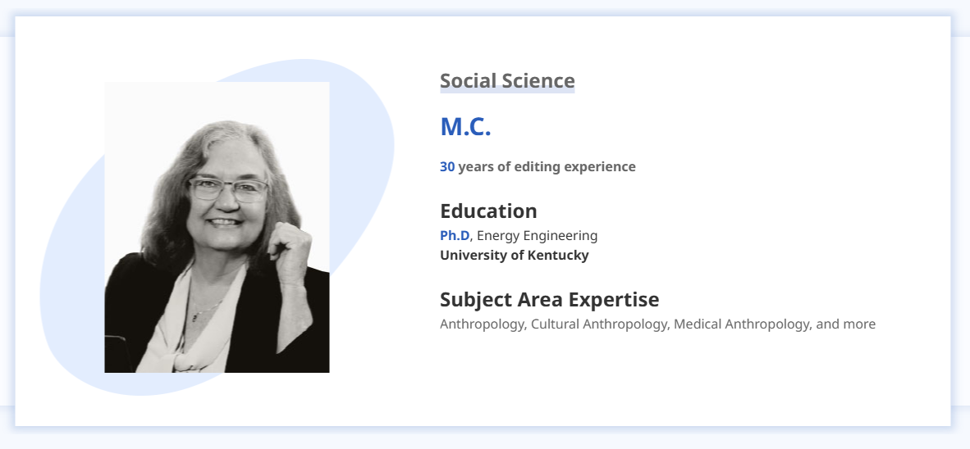
Task: Select the blue Ph.D degree label
Action: (455, 235)
